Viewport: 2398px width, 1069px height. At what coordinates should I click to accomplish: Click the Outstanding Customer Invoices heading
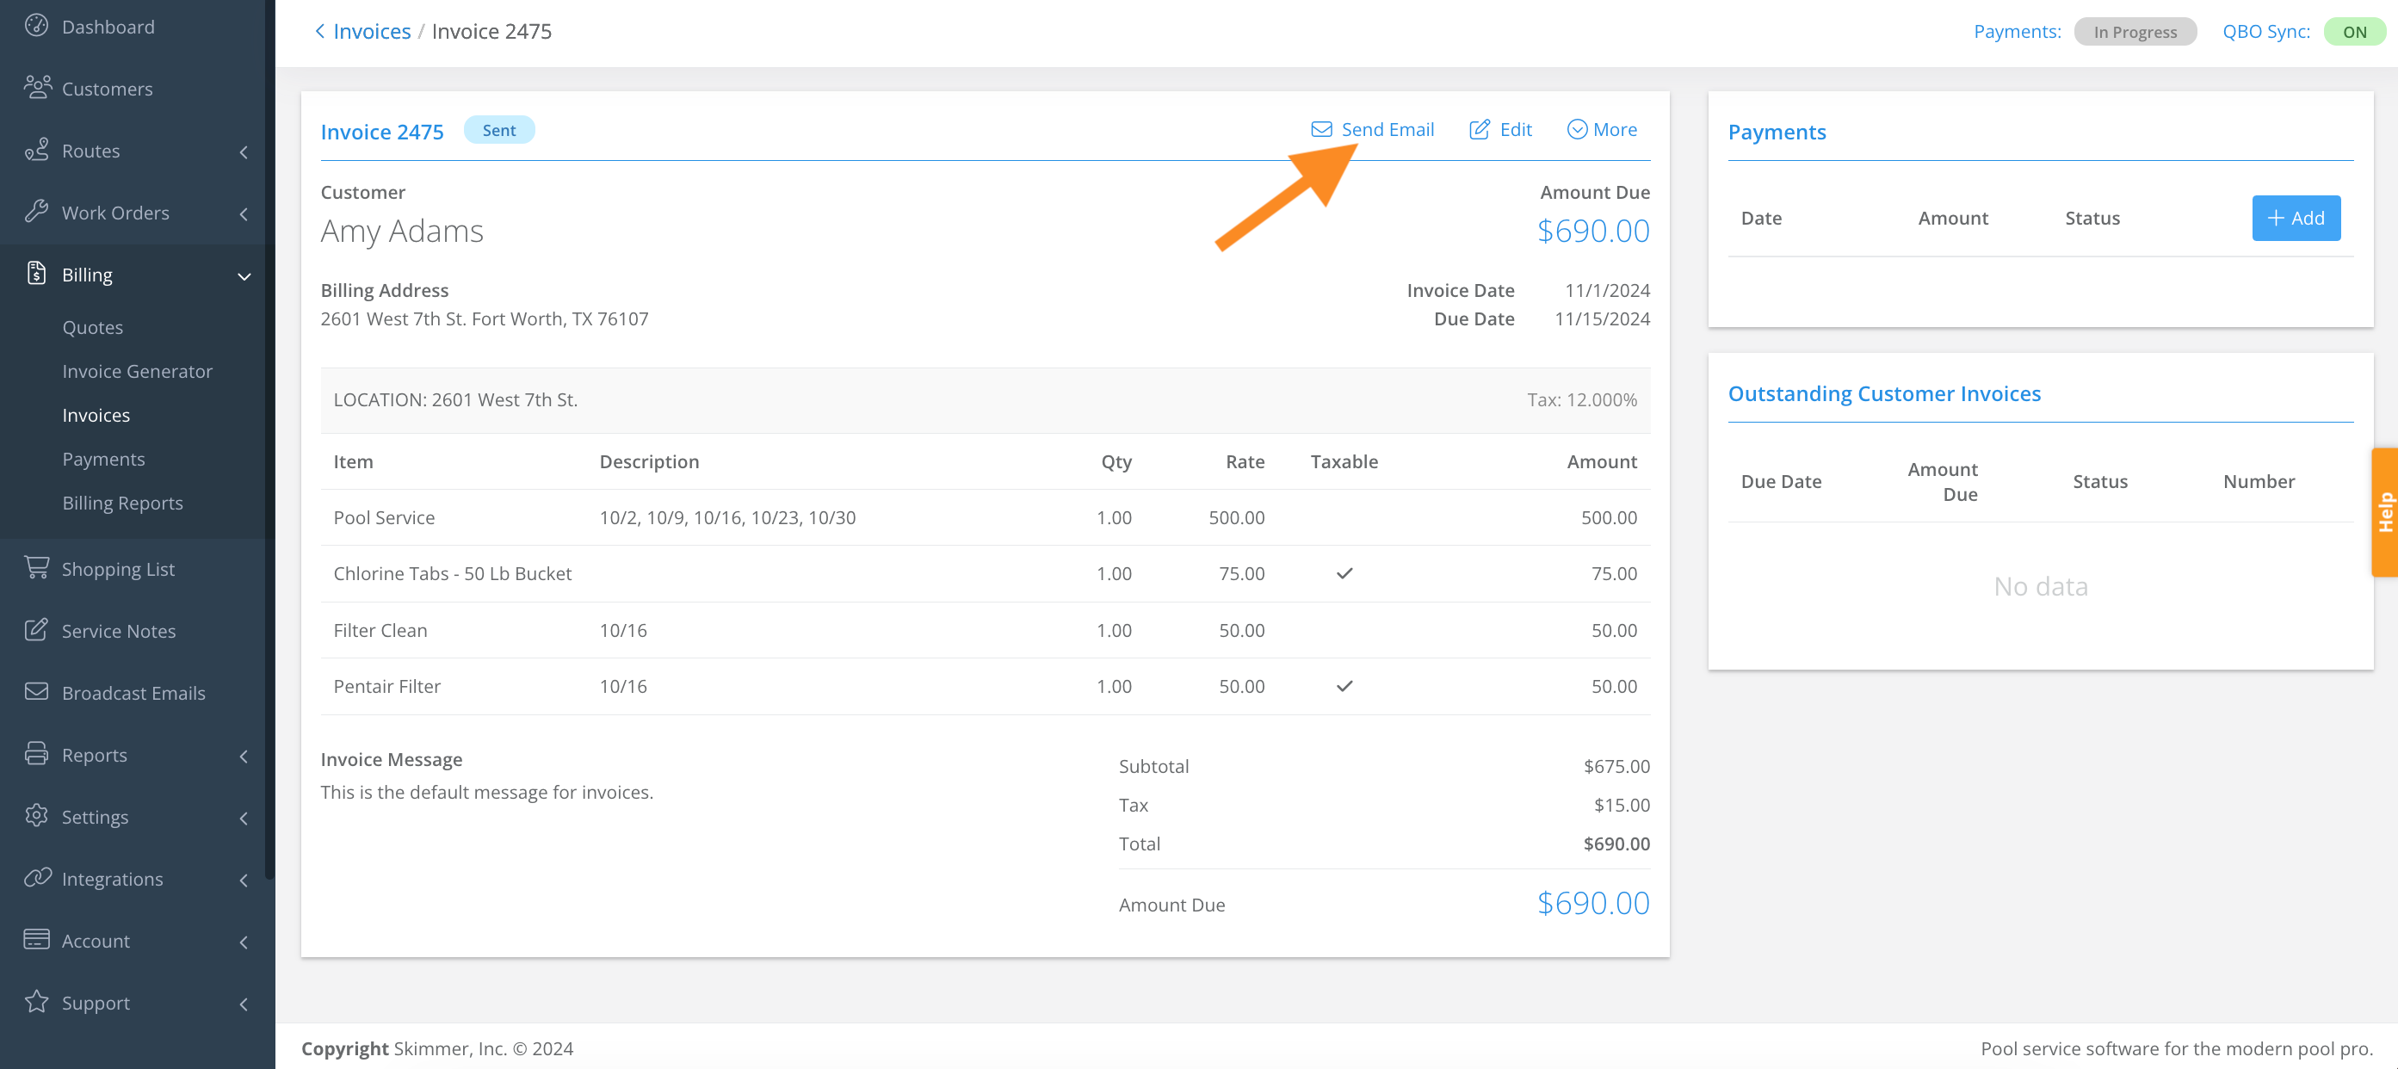point(1883,393)
